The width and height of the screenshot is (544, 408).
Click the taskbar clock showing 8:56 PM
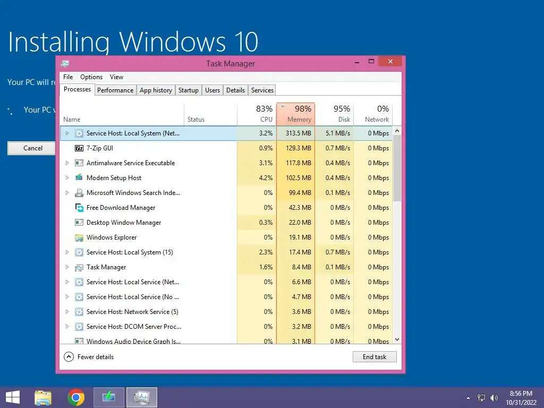pyautogui.click(x=521, y=398)
